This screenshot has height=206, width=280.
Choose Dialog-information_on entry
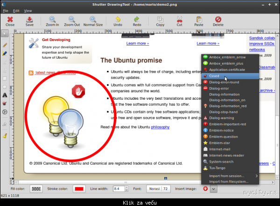coord(230,100)
